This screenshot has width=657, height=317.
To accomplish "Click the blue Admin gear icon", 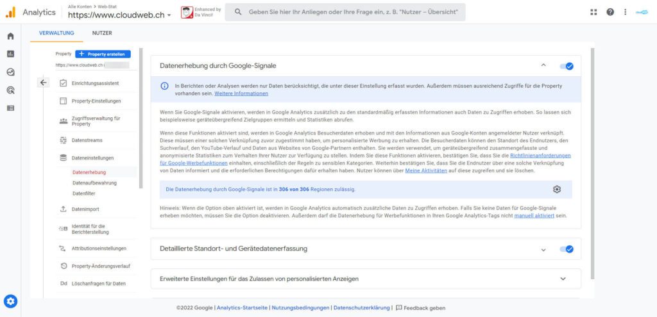I will click(x=10, y=301).
